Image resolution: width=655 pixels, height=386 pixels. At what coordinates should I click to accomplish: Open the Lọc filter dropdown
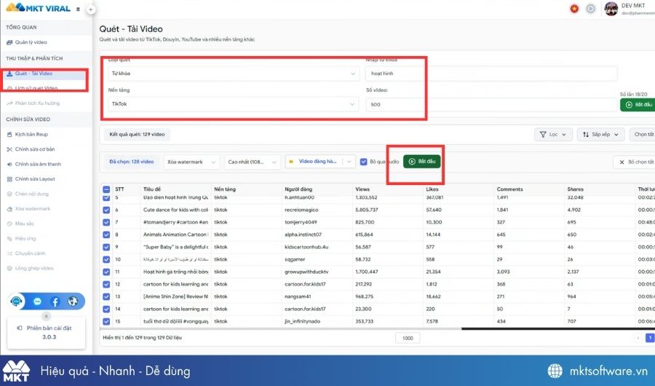553,135
